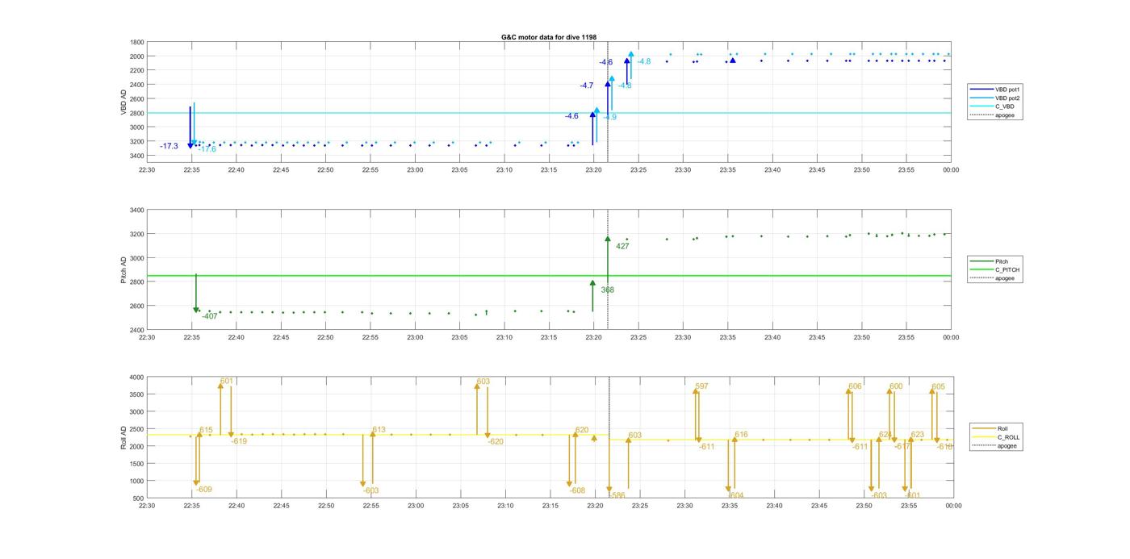Click the '620' roll data label

[582, 430]
